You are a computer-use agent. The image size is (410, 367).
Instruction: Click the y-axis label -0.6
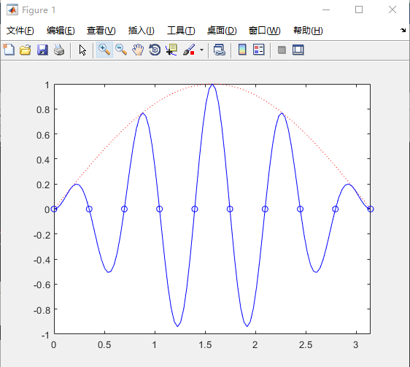(42, 285)
